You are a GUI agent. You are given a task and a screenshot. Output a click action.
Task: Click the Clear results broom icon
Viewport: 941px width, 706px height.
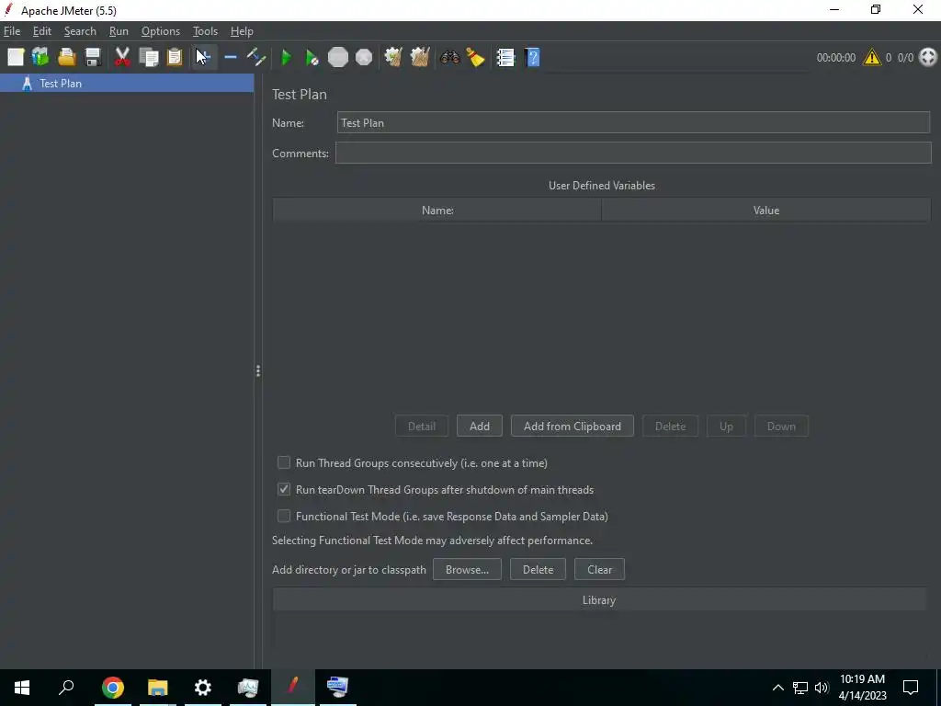pos(393,57)
